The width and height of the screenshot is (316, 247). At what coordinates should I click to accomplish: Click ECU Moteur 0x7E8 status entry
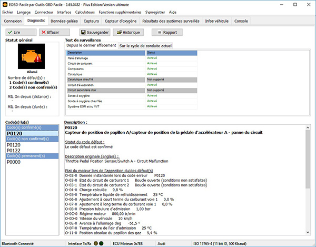(127, 243)
